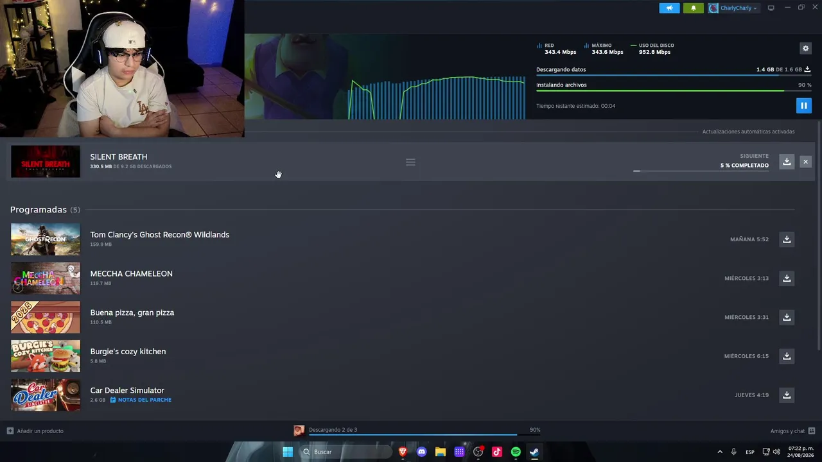The width and height of the screenshot is (822, 462).
Task: Download Buena pizza, gran pizza update
Action: point(787,317)
